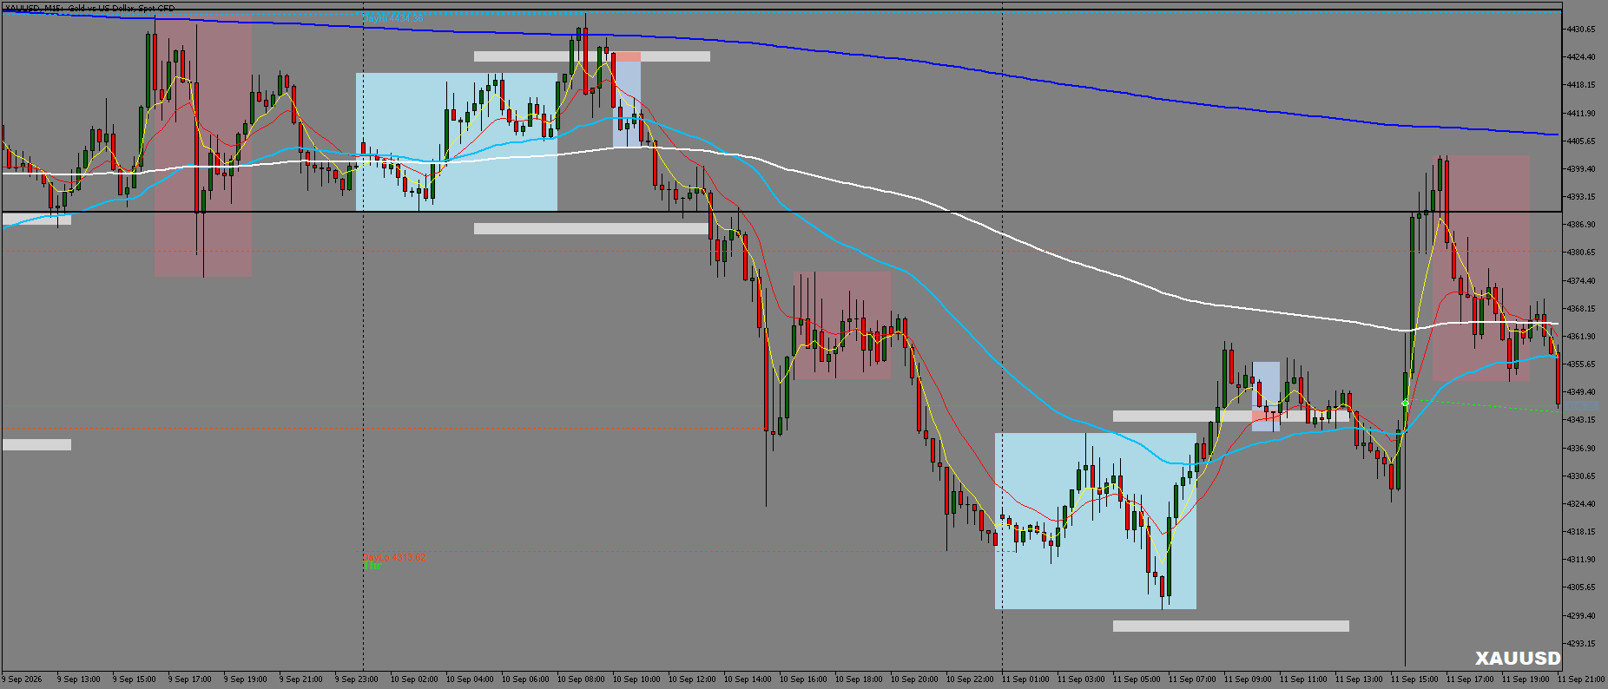Select the 10 Sep 20:00 time label

pos(914,679)
